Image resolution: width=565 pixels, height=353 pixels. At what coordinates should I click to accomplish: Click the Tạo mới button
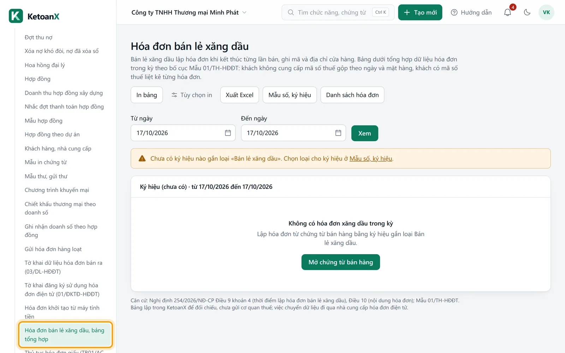point(420,12)
